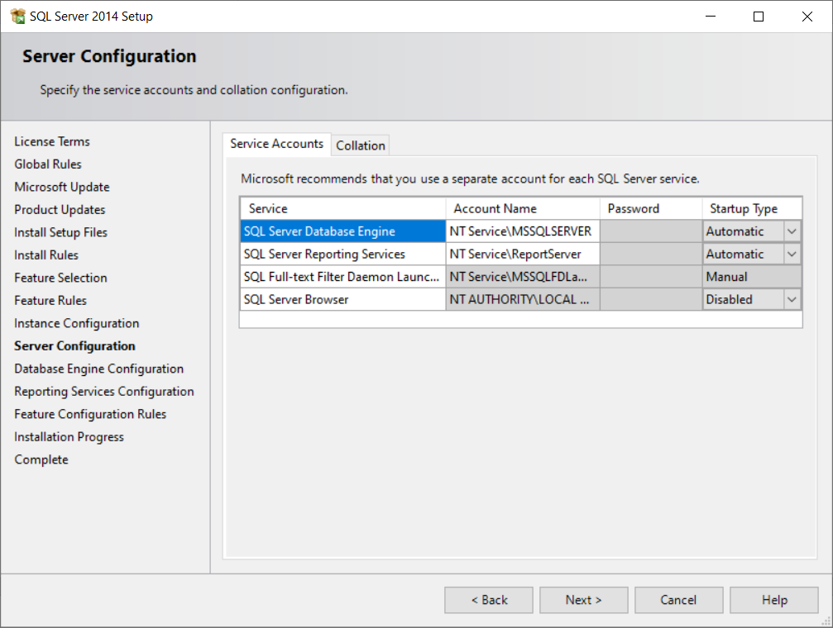Select the SQL Server Browser service row
The image size is (833, 628).
click(x=342, y=300)
